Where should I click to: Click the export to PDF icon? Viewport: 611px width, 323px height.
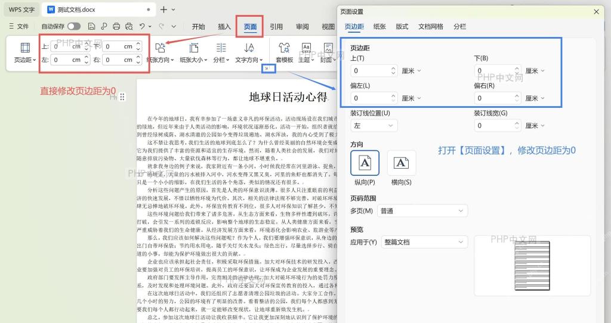[x=104, y=26]
